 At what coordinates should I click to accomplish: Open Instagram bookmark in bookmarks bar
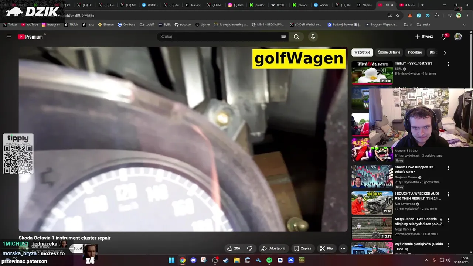tap(51, 24)
